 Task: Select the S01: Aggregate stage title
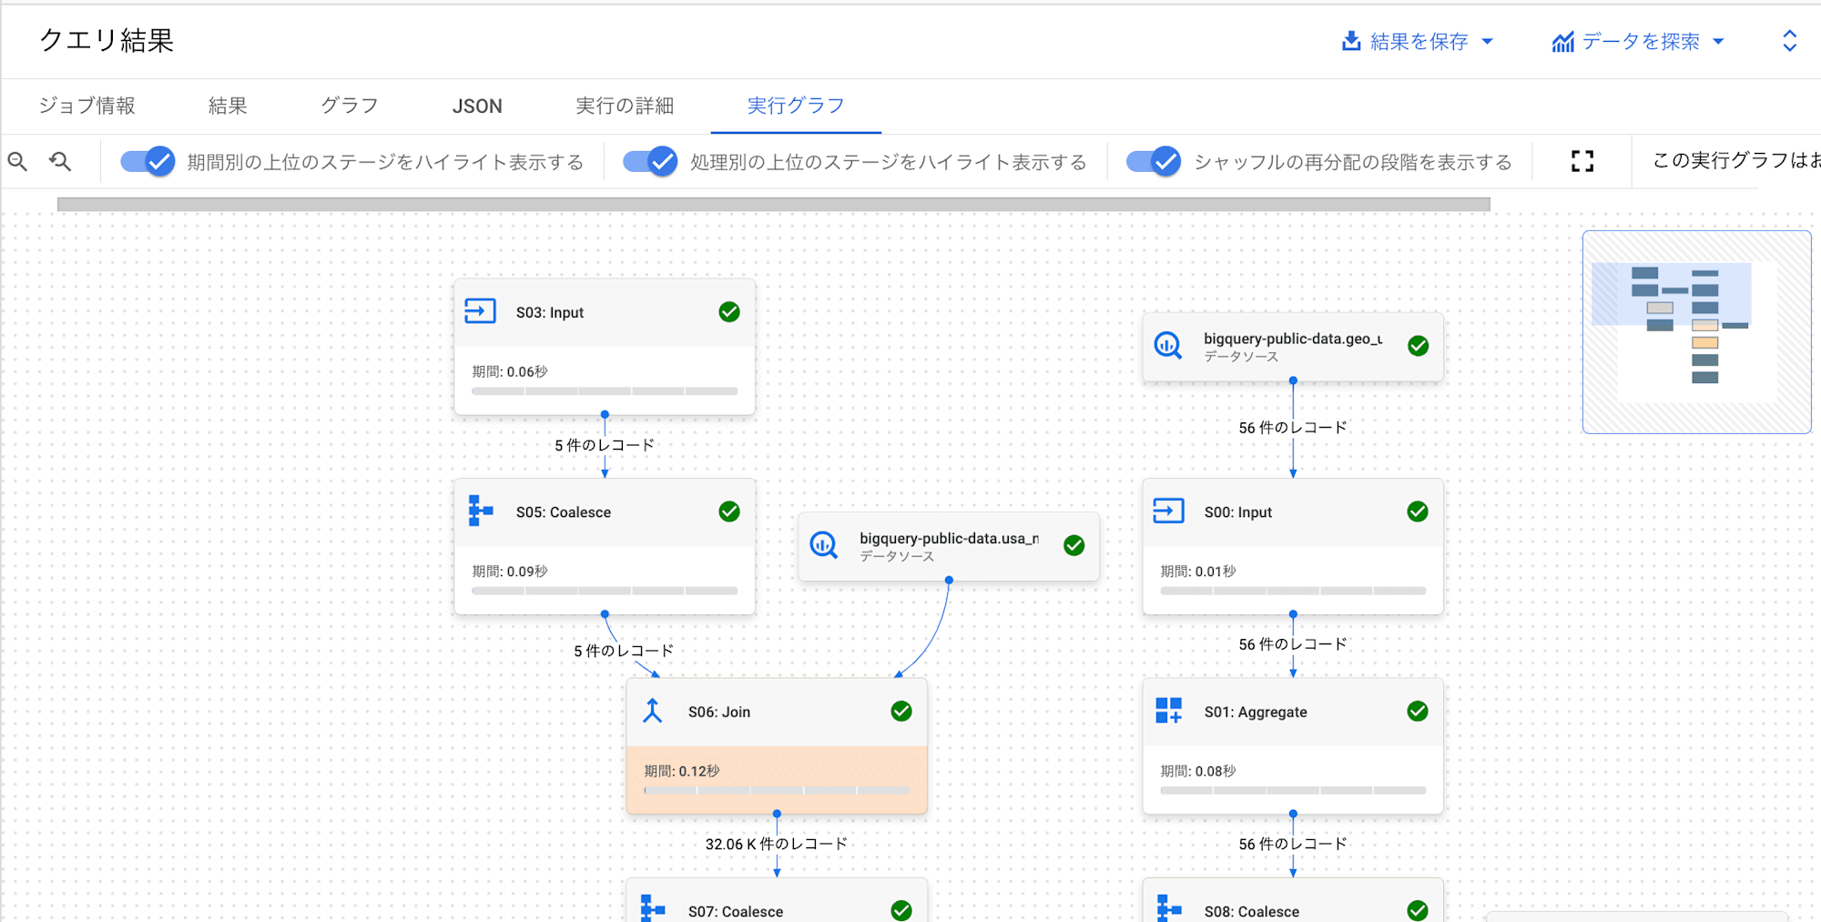[1256, 712]
